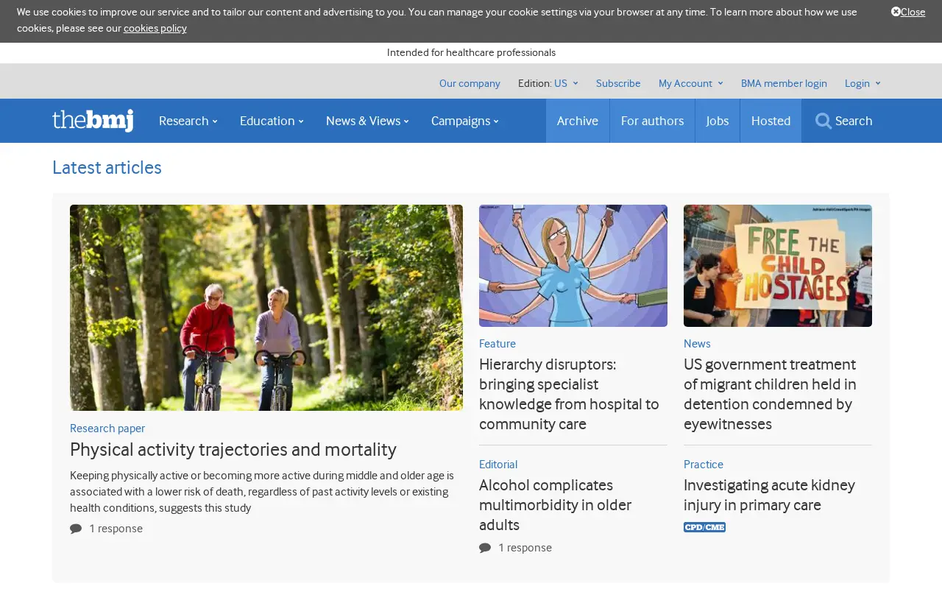Open the Hierarchy disruptors article headline
The width and height of the screenshot is (942, 589).
coord(570,395)
